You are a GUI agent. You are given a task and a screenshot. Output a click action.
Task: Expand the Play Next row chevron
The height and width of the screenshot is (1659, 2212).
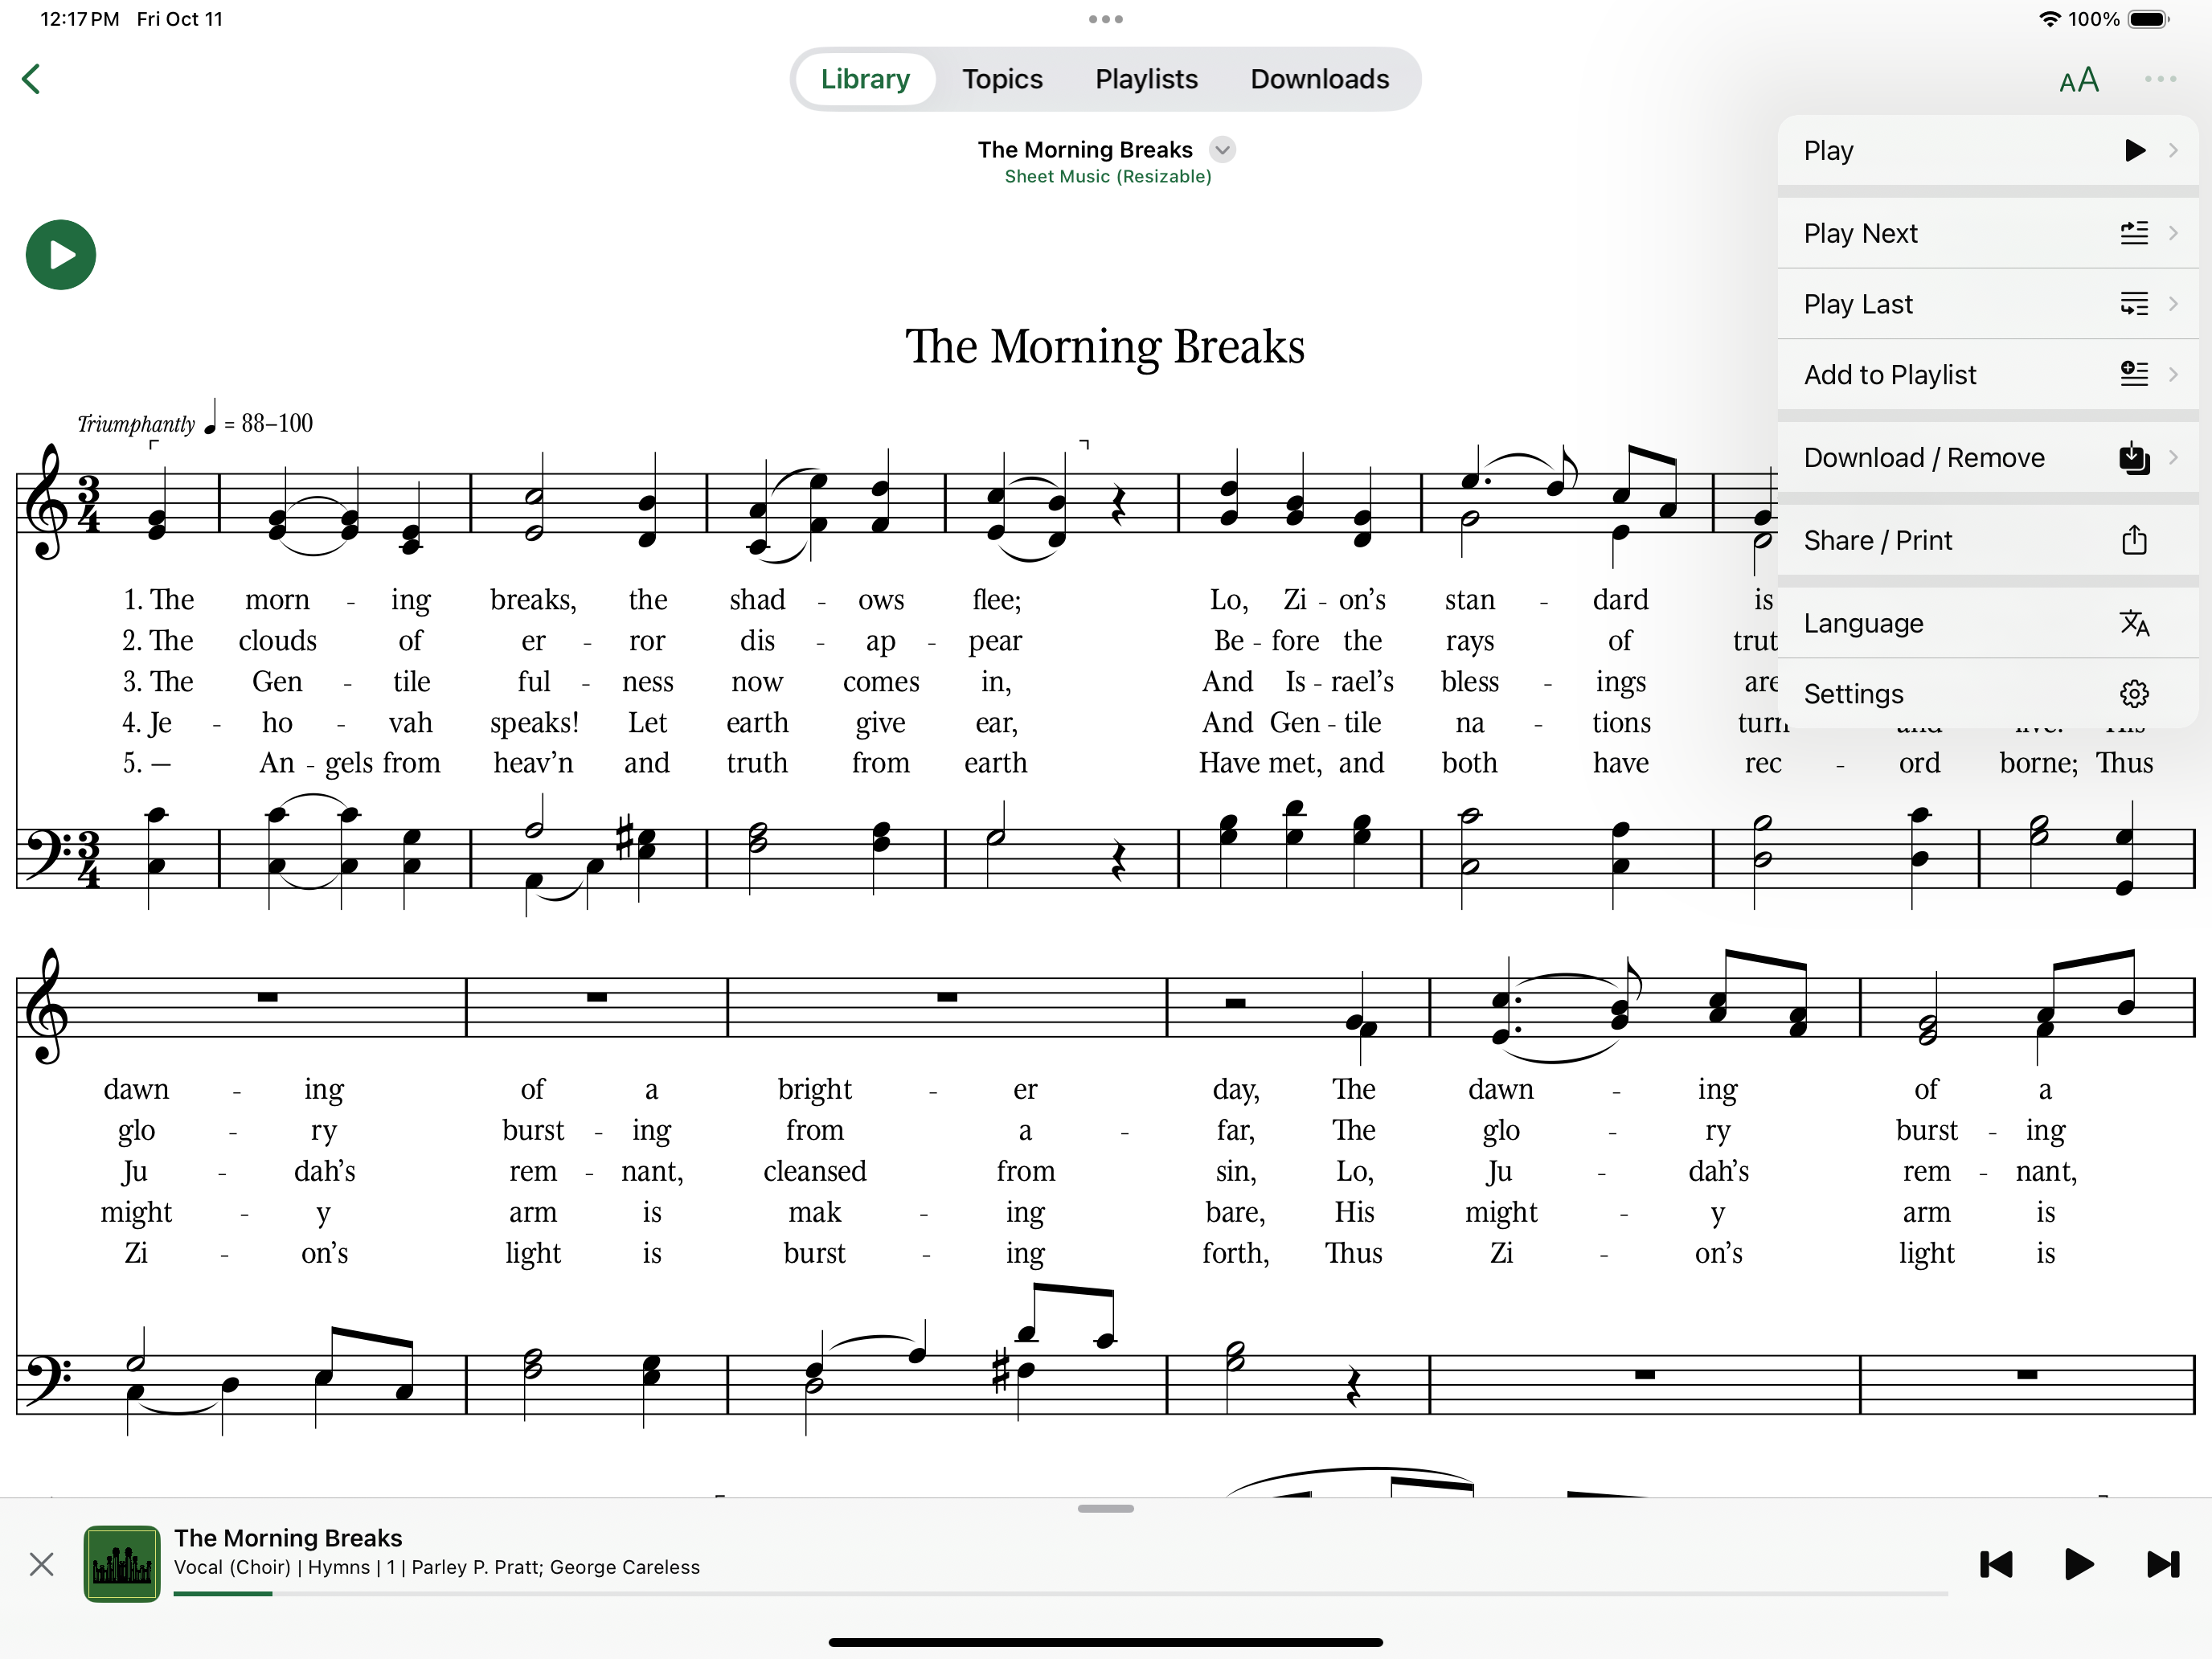coord(2173,233)
